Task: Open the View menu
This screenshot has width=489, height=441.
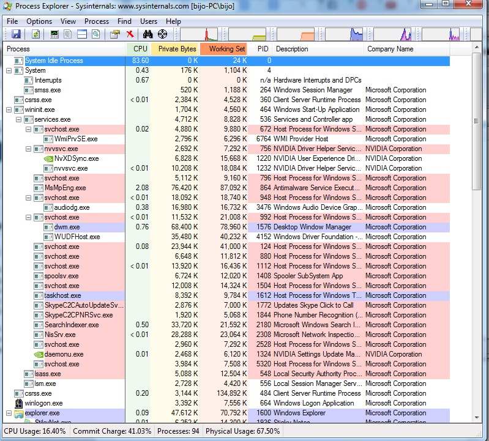Action: click(68, 21)
